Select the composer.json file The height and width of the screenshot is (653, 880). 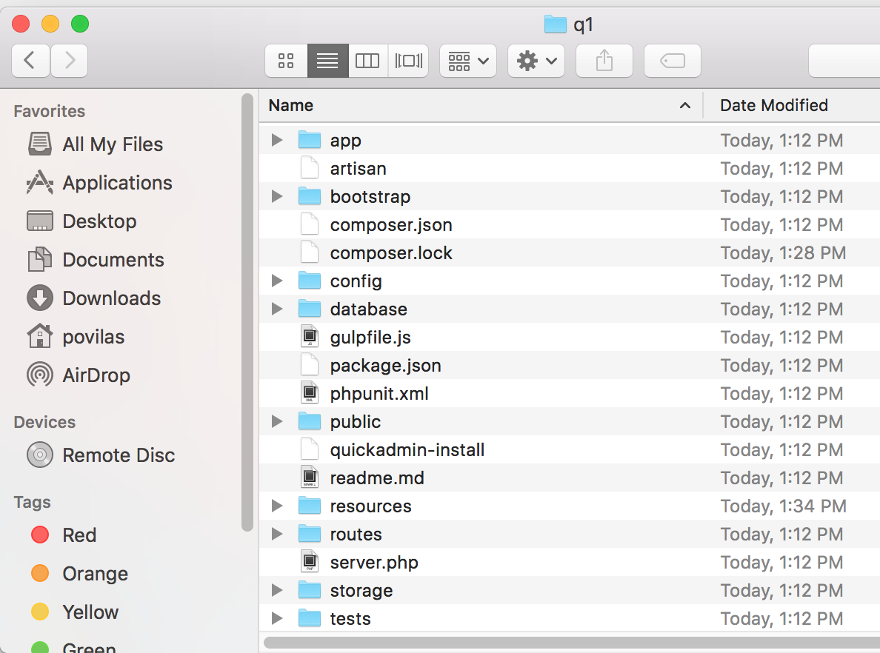[x=391, y=224]
